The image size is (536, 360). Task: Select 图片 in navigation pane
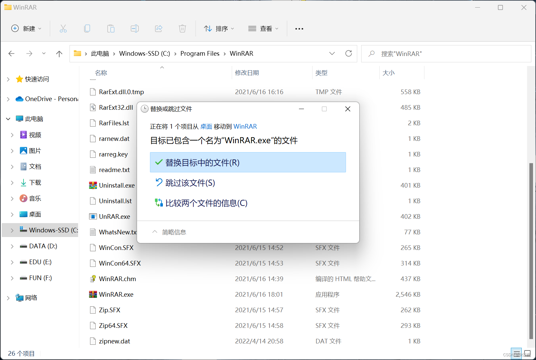point(35,151)
